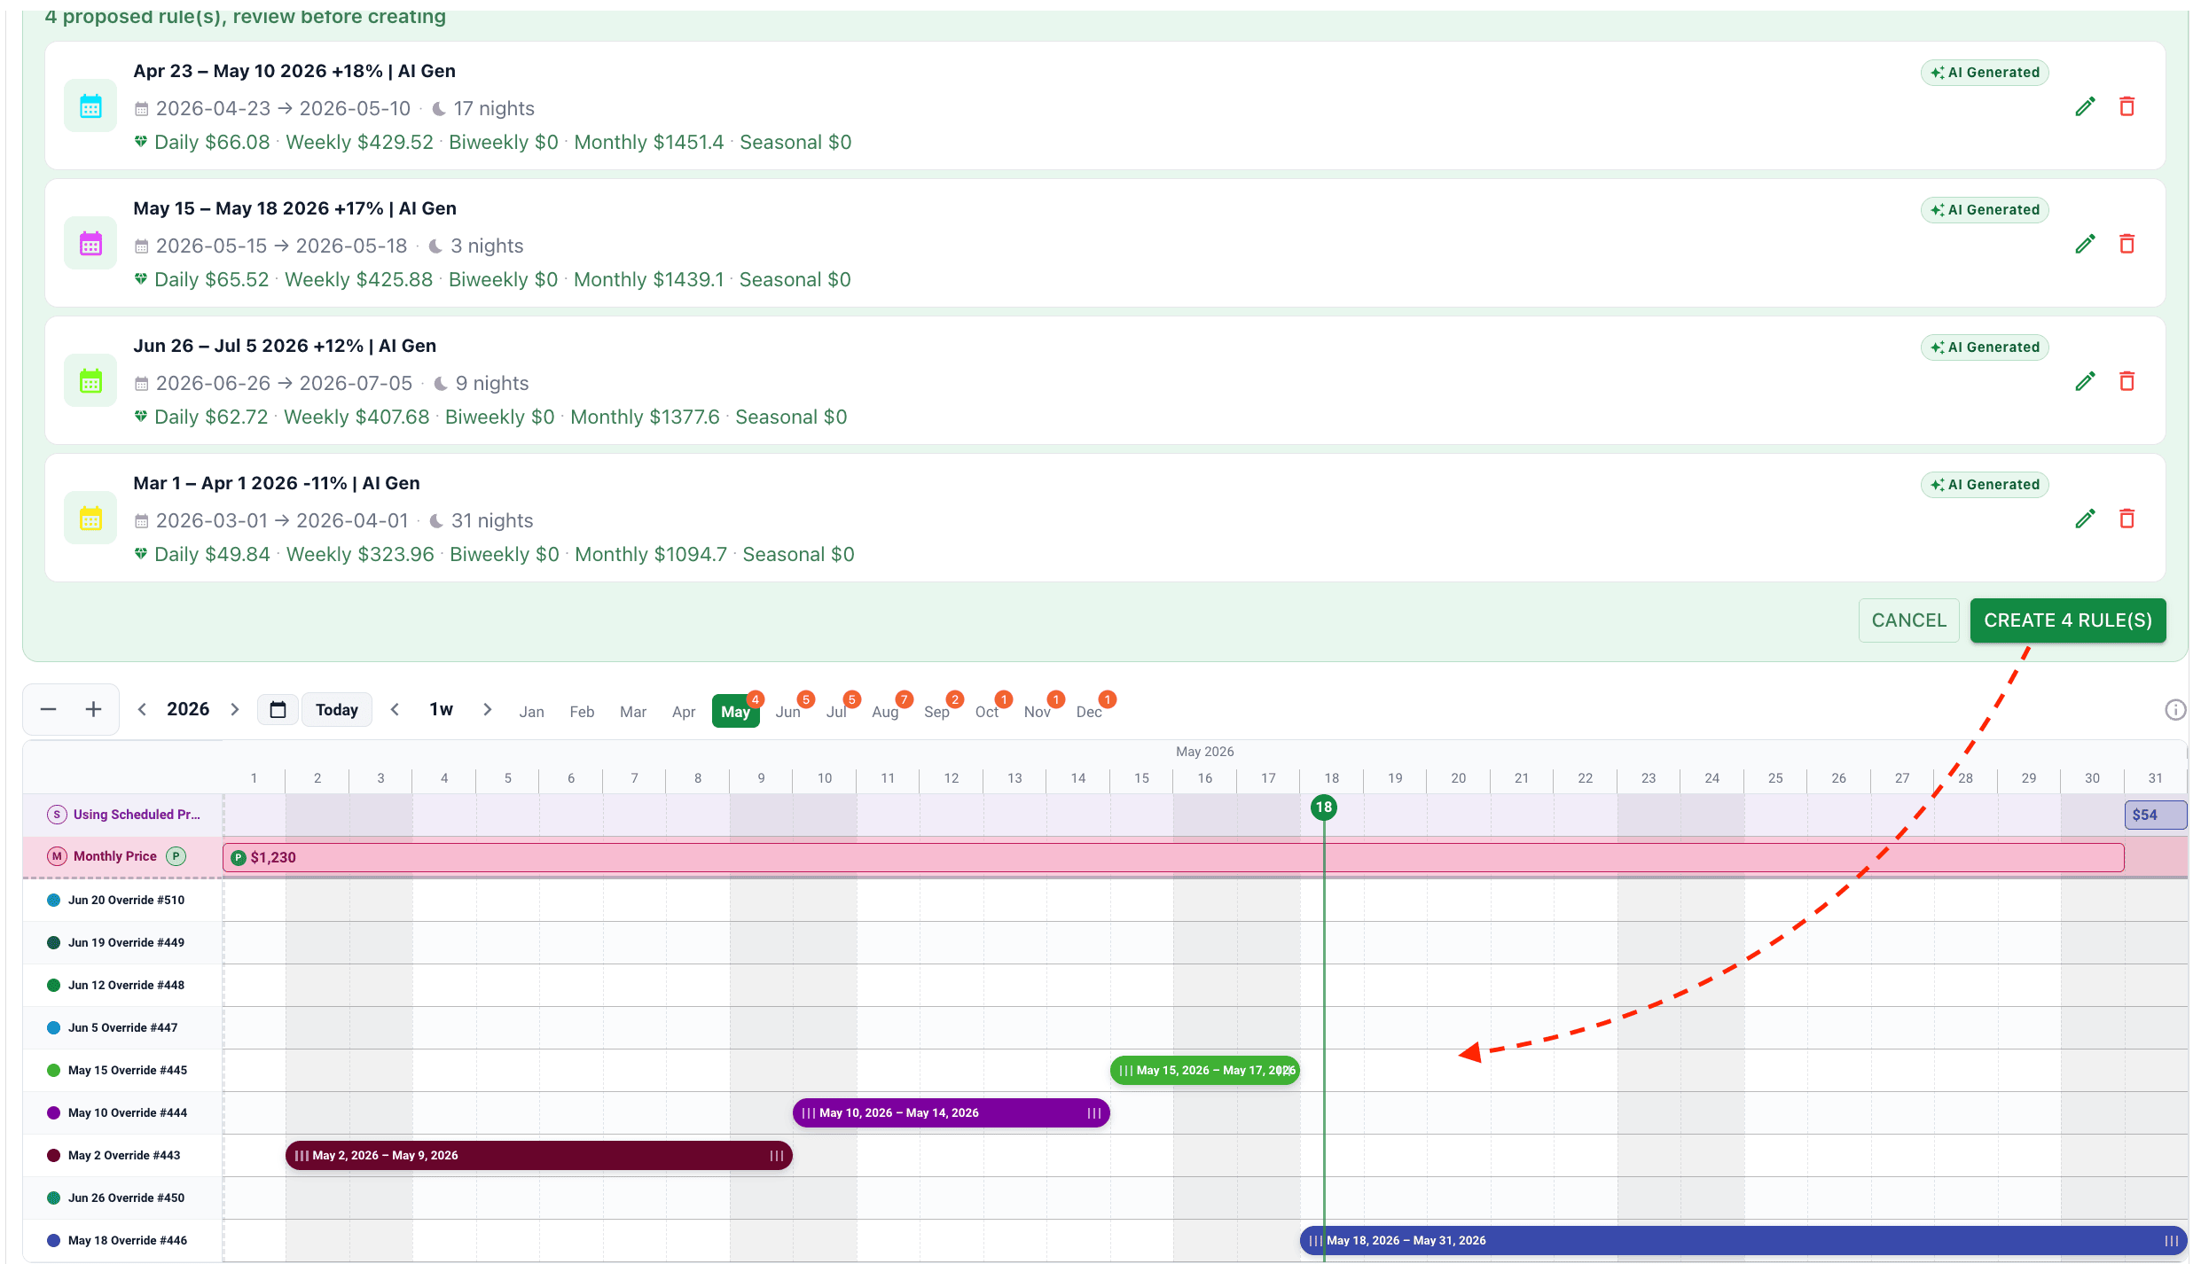Image resolution: width=2201 pixels, height=1264 pixels.
Task: Switch to the Dec month tab
Action: click(1089, 712)
